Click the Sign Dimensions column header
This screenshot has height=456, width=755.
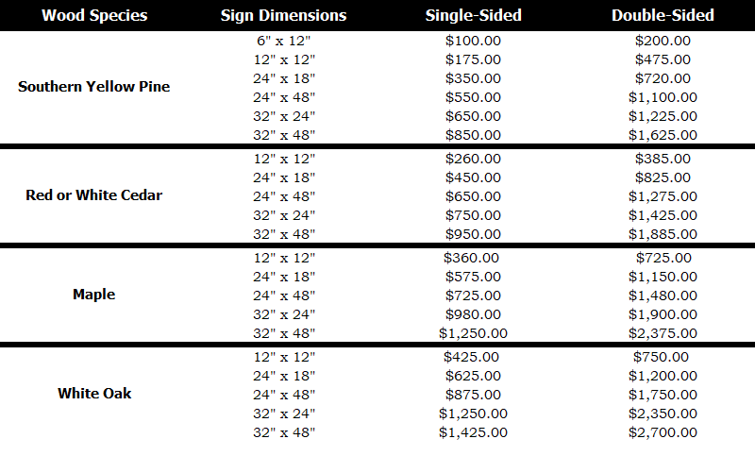point(283,15)
